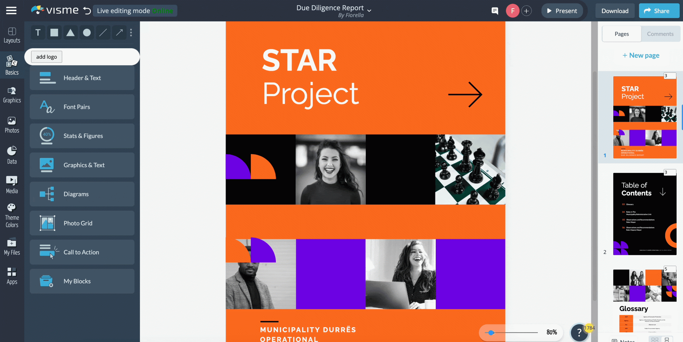Open My Files panel
Screen dimensions: 683x342
12,247
